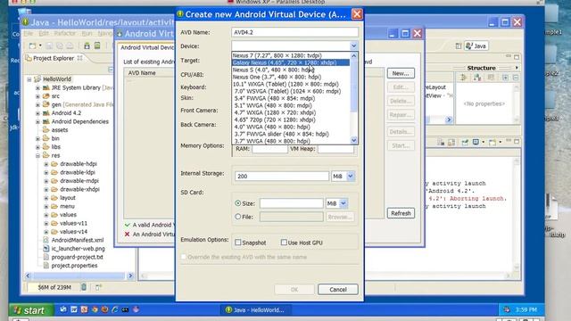Open the File menu in Eclipse
Image resolution: width=571 pixels, height=321 pixels.
pyautogui.click(x=28, y=34)
